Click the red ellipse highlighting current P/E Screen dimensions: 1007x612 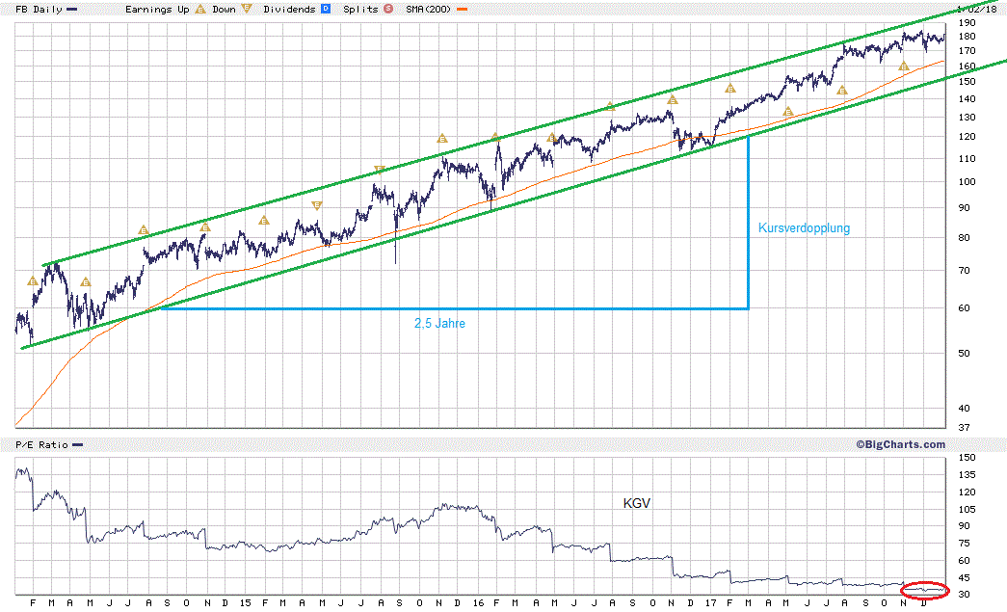click(925, 590)
